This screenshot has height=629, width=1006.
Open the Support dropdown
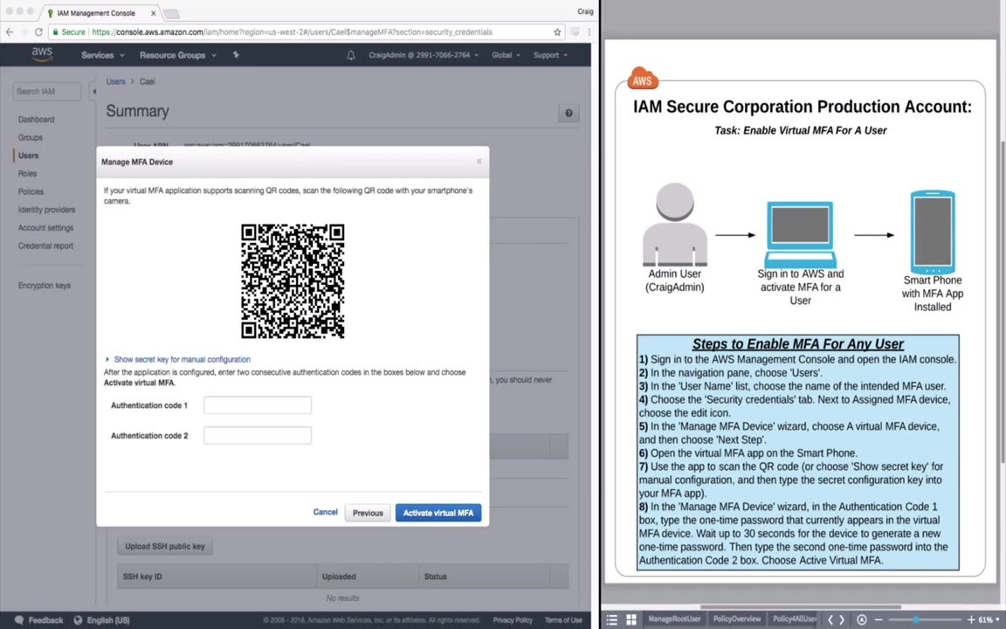(550, 55)
